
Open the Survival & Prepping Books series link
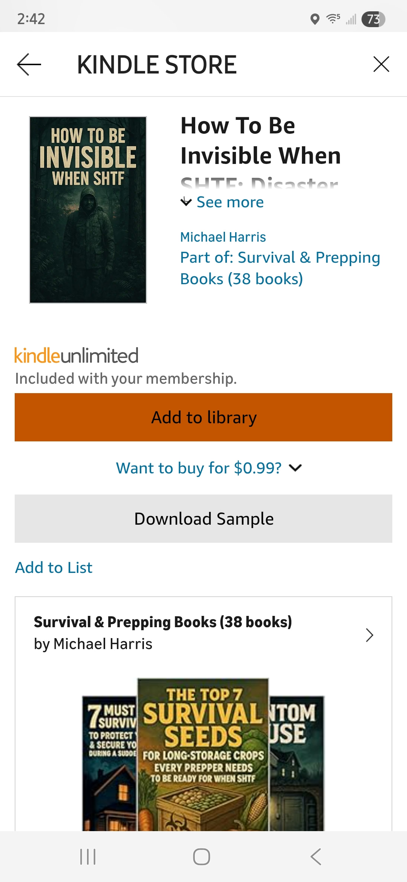(x=280, y=268)
